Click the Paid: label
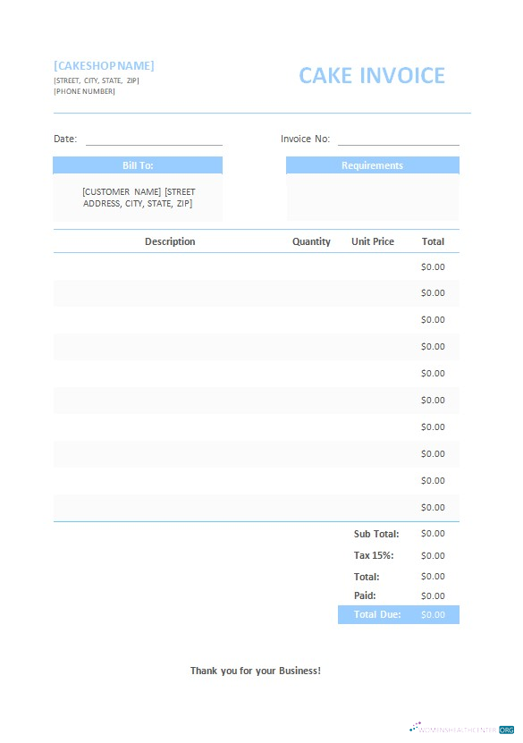This screenshot has height=743, width=523. click(x=364, y=595)
